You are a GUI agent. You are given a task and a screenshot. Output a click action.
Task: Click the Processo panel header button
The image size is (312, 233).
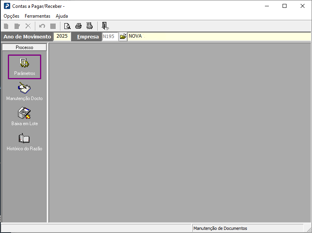tap(24, 47)
